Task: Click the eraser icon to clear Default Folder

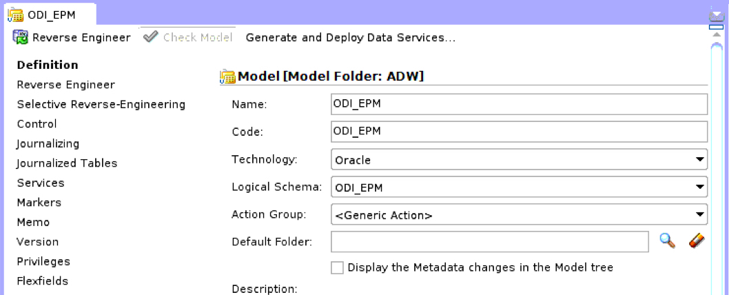Action: pos(697,241)
